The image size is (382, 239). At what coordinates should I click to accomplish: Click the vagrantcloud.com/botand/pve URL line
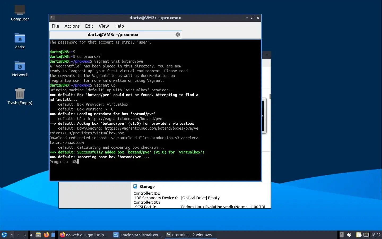tap(110, 119)
